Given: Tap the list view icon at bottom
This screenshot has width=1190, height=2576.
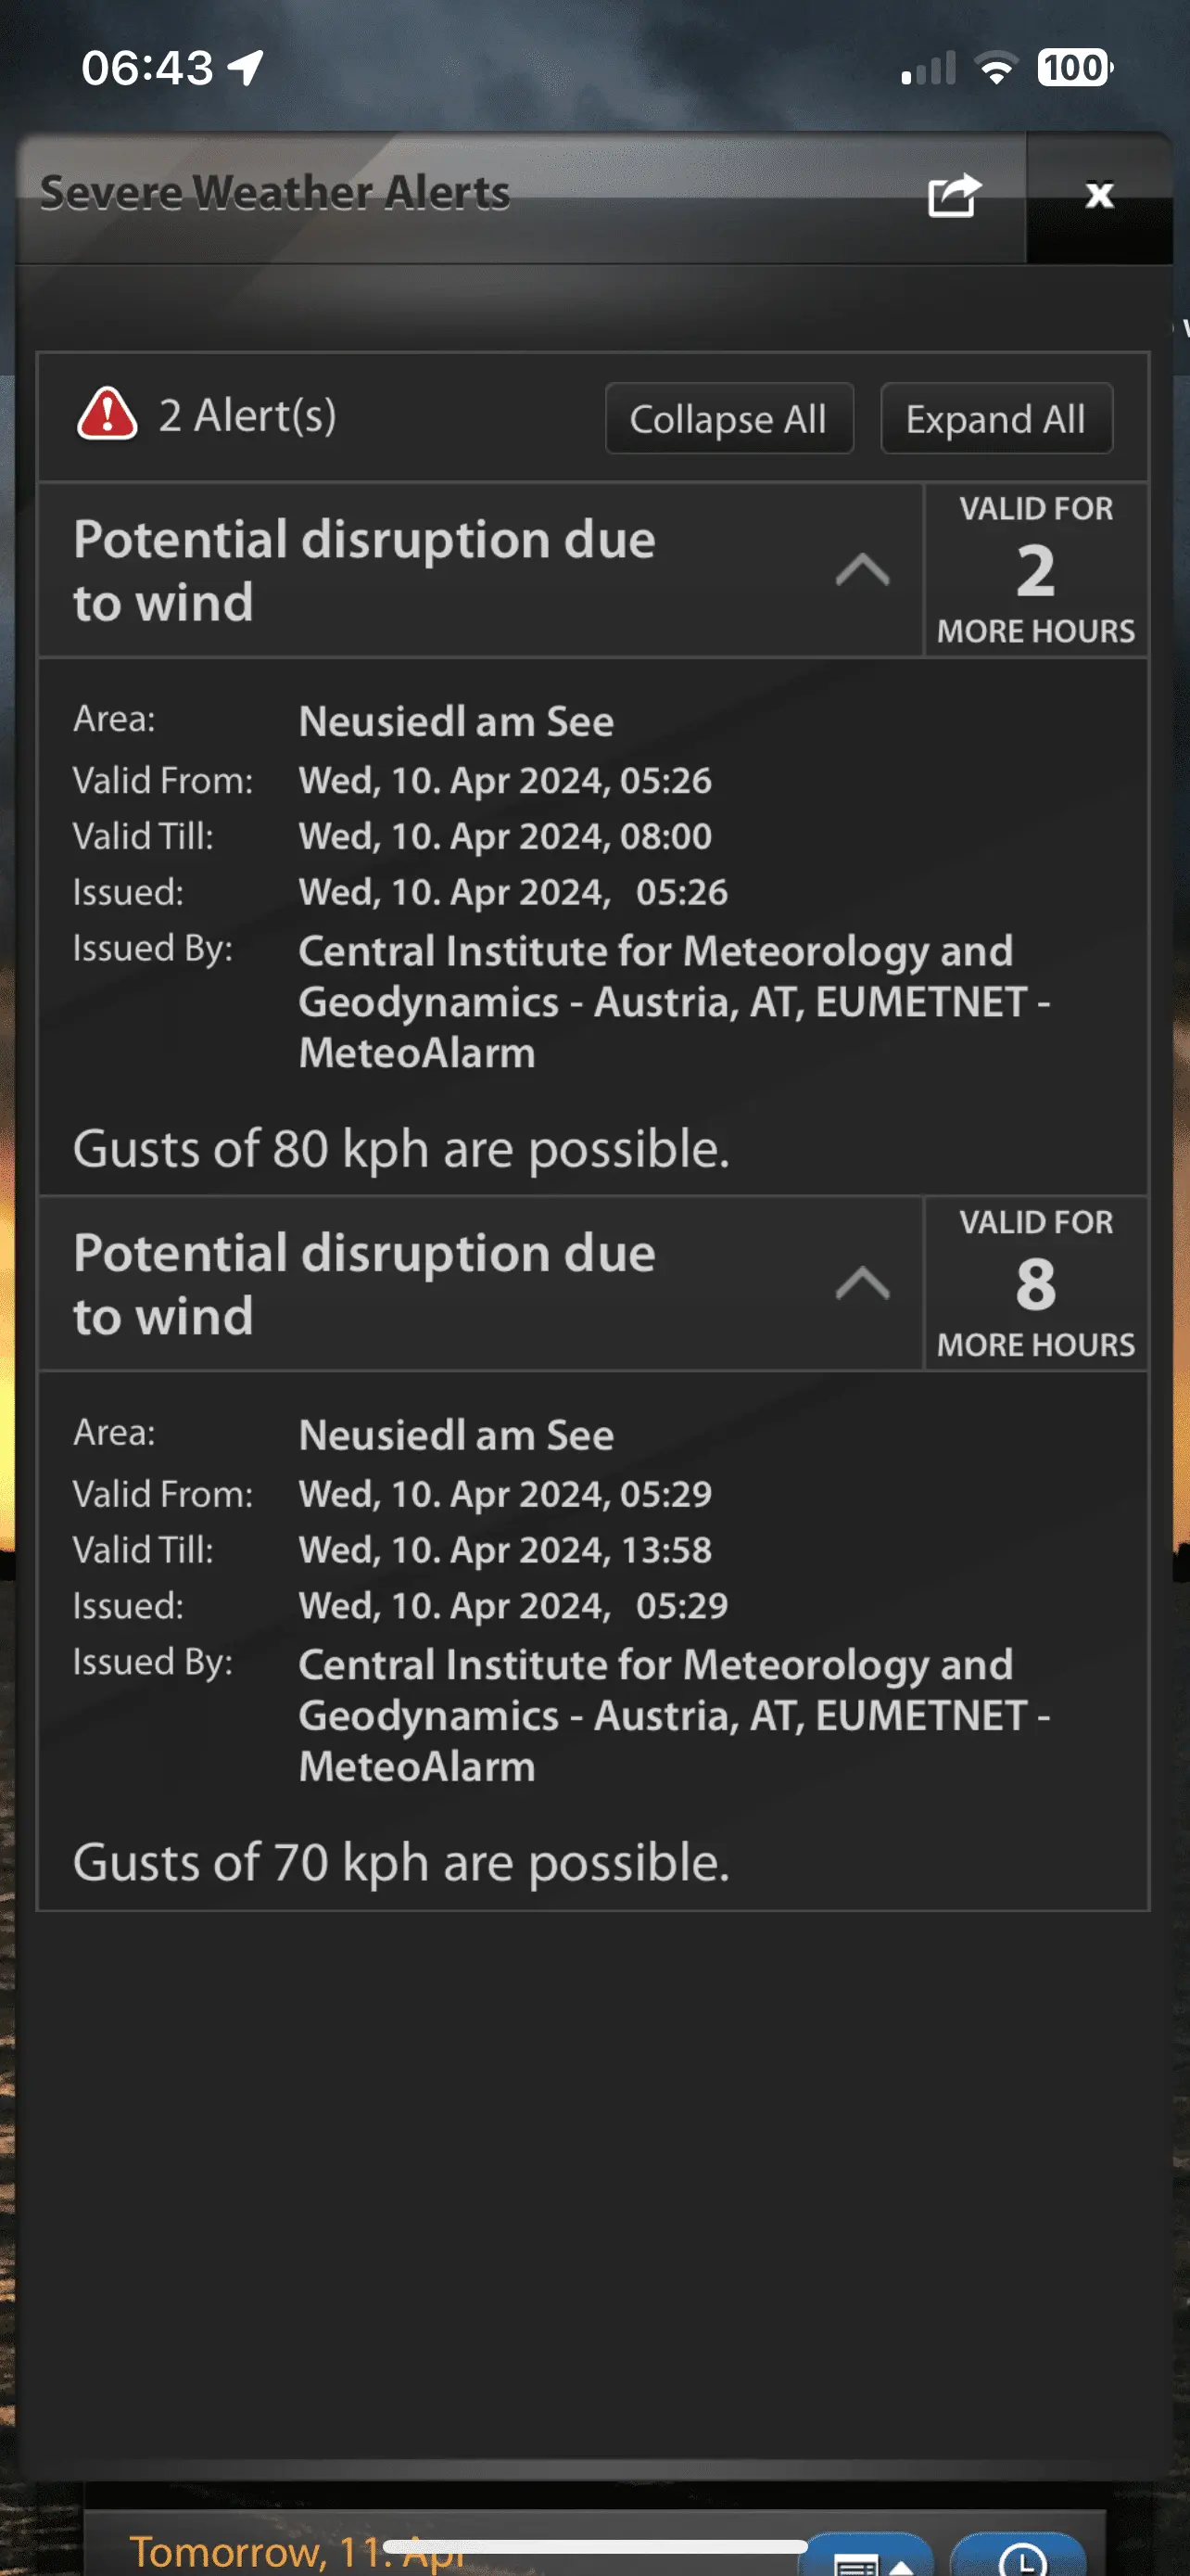Looking at the screenshot, I should (x=867, y=2560).
